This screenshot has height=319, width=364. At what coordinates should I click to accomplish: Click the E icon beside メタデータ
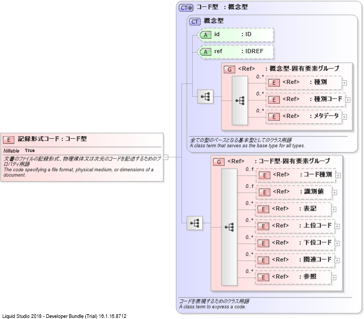[x=274, y=117]
